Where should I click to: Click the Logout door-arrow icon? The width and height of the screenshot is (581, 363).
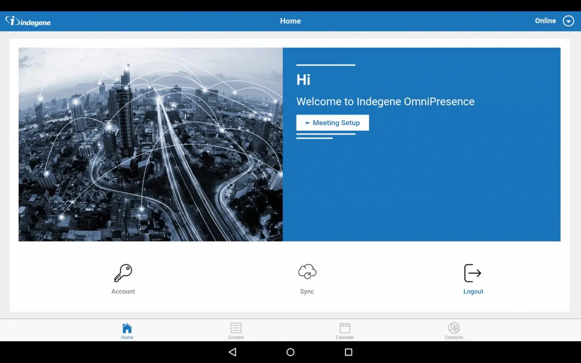pos(472,273)
